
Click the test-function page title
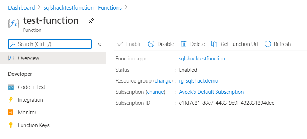(51, 20)
